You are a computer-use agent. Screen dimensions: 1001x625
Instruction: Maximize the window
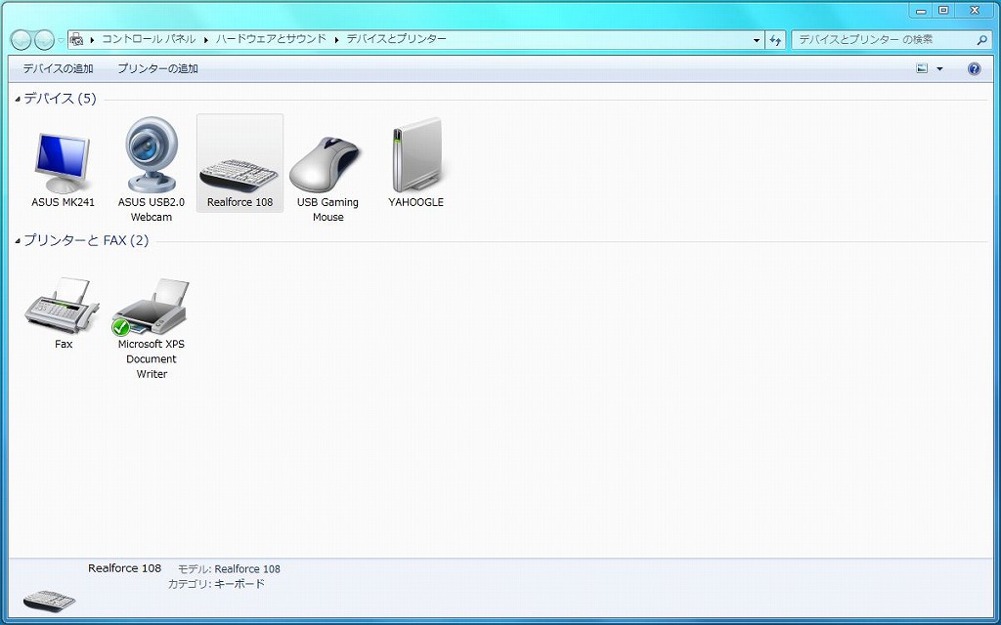944,11
